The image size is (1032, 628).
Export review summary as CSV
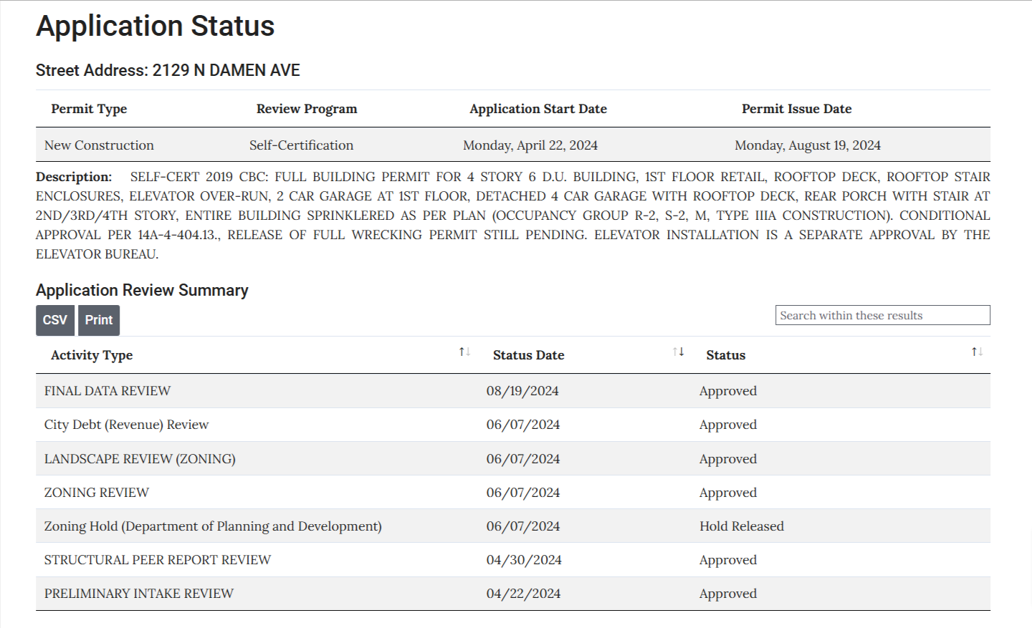tap(55, 320)
